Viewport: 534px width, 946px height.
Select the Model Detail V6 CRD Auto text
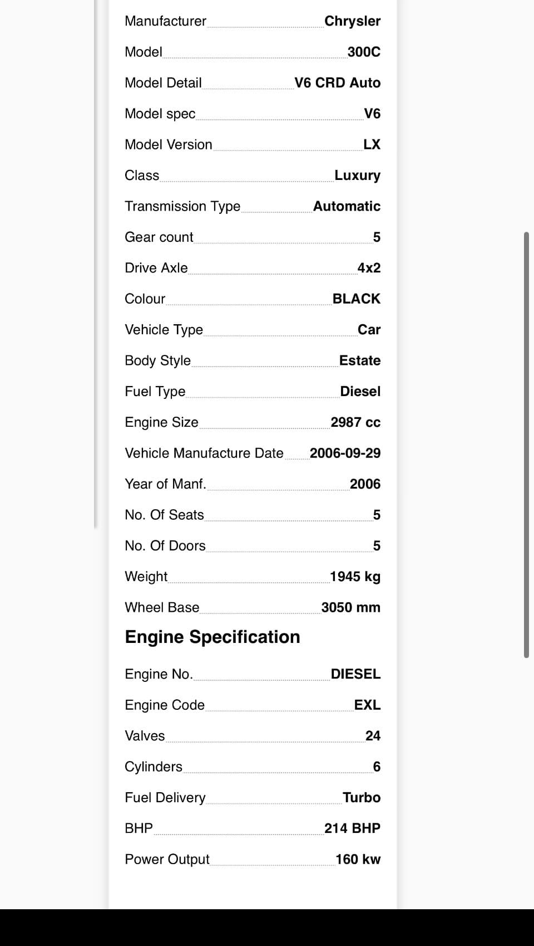pyautogui.click(x=338, y=83)
